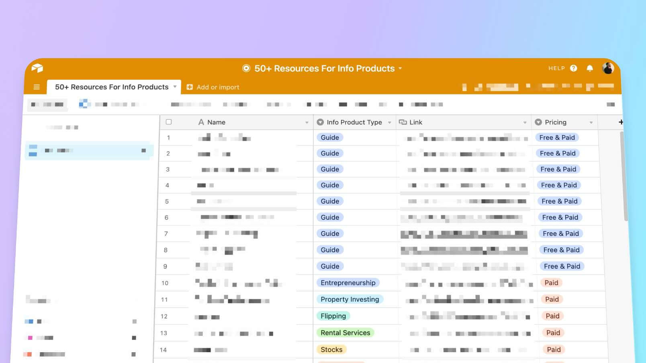
Task: Click the HELP link
Action: (556, 68)
